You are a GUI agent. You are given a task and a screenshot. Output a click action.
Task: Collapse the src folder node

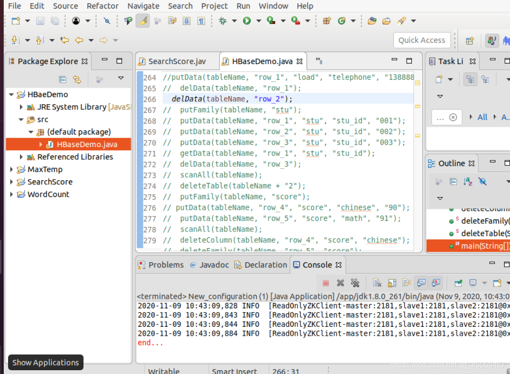(x=21, y=119)
